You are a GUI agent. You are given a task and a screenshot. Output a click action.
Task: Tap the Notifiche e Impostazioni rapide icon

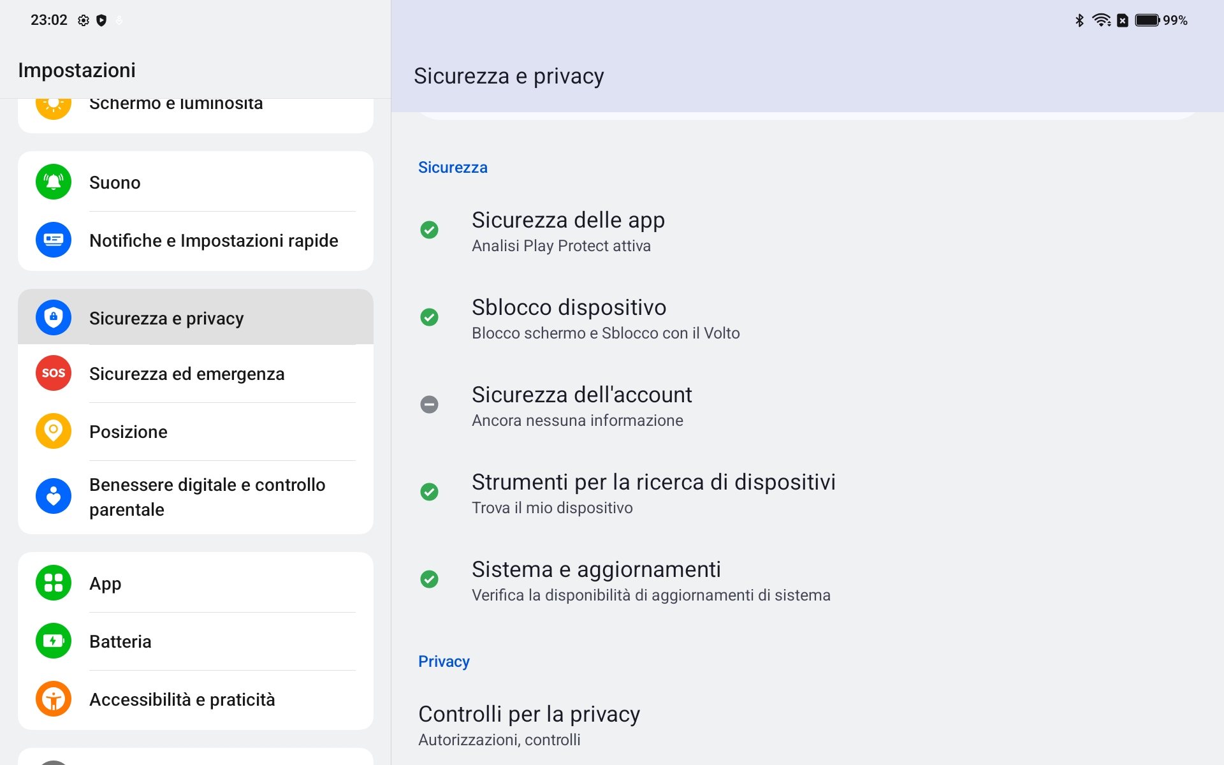pyautogui.click(x=54, y=240)
